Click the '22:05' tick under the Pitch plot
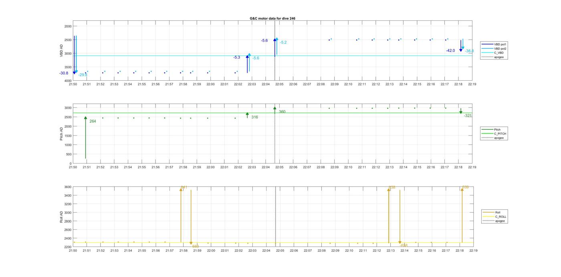Screen dimensions: 561x277 [279, 167]
